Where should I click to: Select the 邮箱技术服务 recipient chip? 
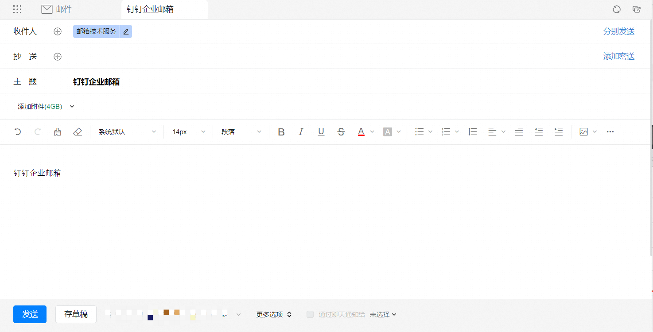(96, 31)
